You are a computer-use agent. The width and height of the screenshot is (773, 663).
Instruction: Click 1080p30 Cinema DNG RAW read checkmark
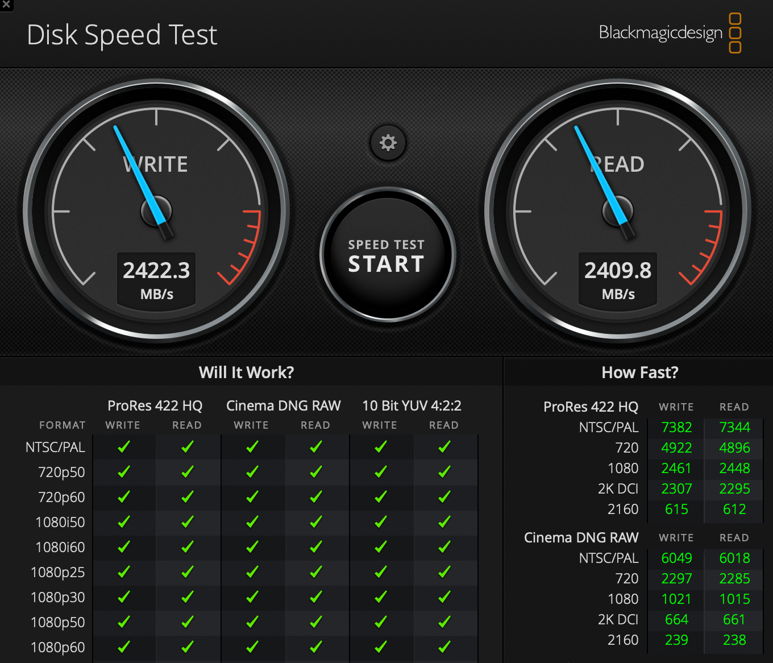coord(315,597)
